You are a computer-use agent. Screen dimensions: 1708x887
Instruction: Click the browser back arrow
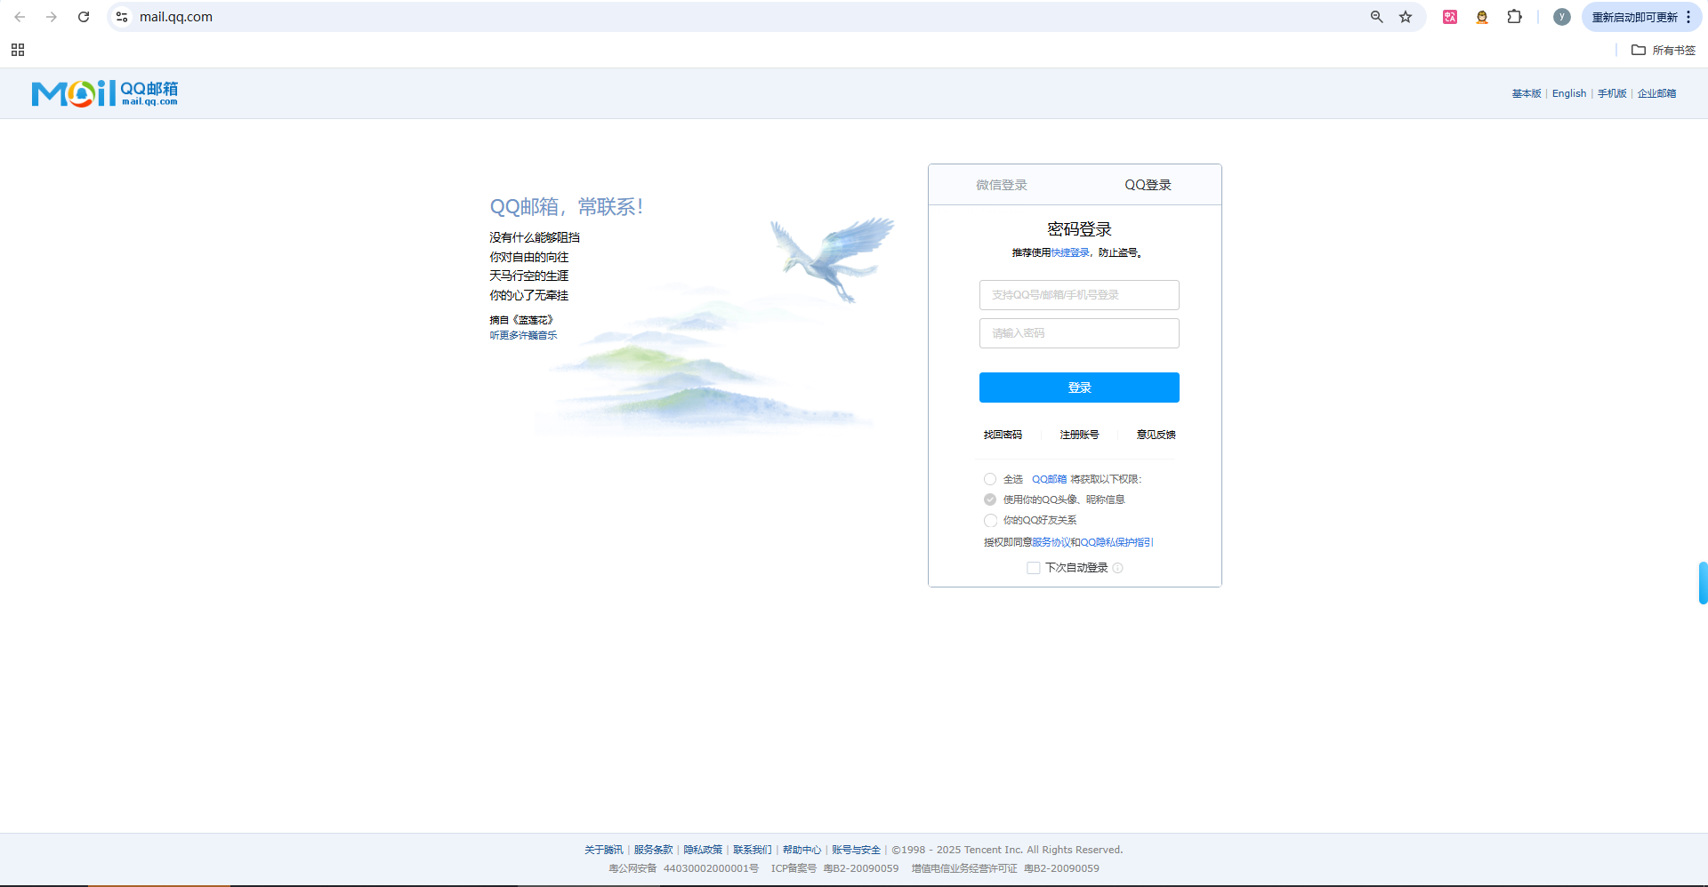20,17
